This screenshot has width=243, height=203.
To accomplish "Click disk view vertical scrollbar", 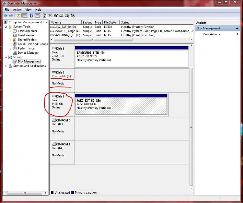I will coord(191,127).
